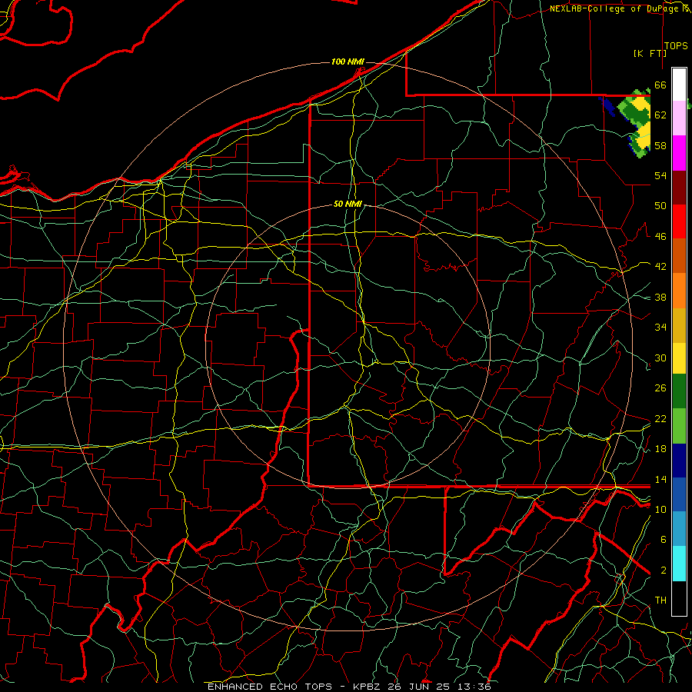Click the TOPS legend title
Viewport: 692px width, 692px height.
[x=676, y=46]
